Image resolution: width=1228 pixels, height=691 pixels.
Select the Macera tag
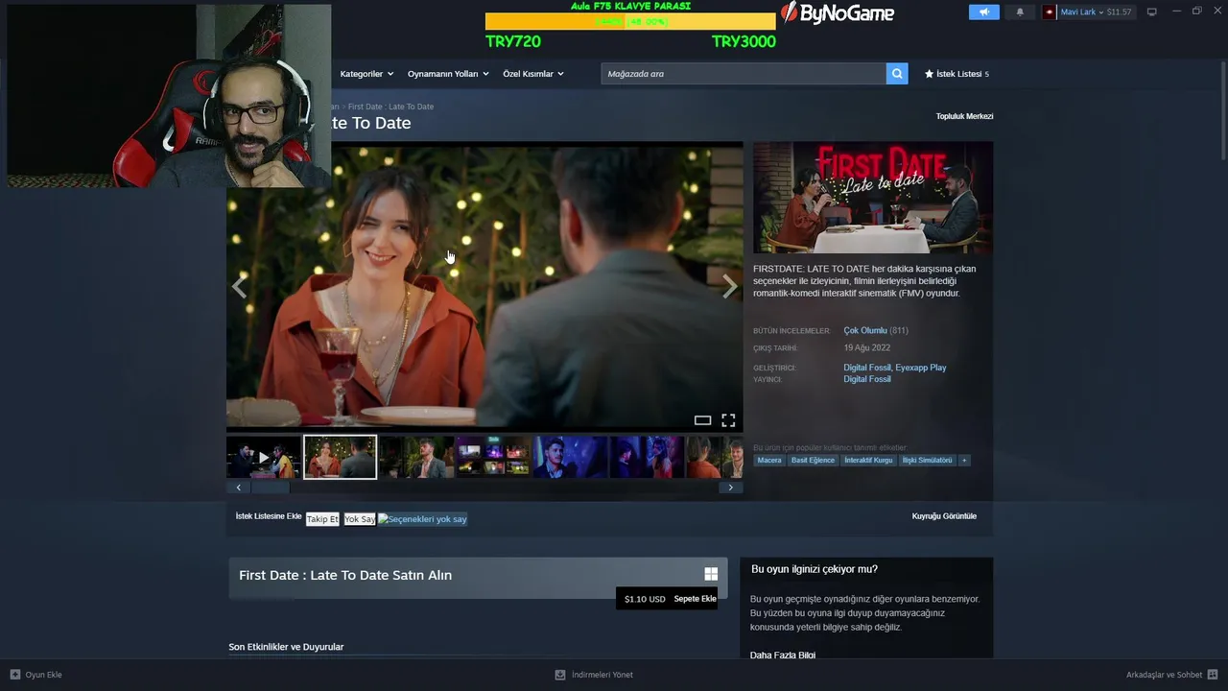pyautogui.click(x=769, y=461)
